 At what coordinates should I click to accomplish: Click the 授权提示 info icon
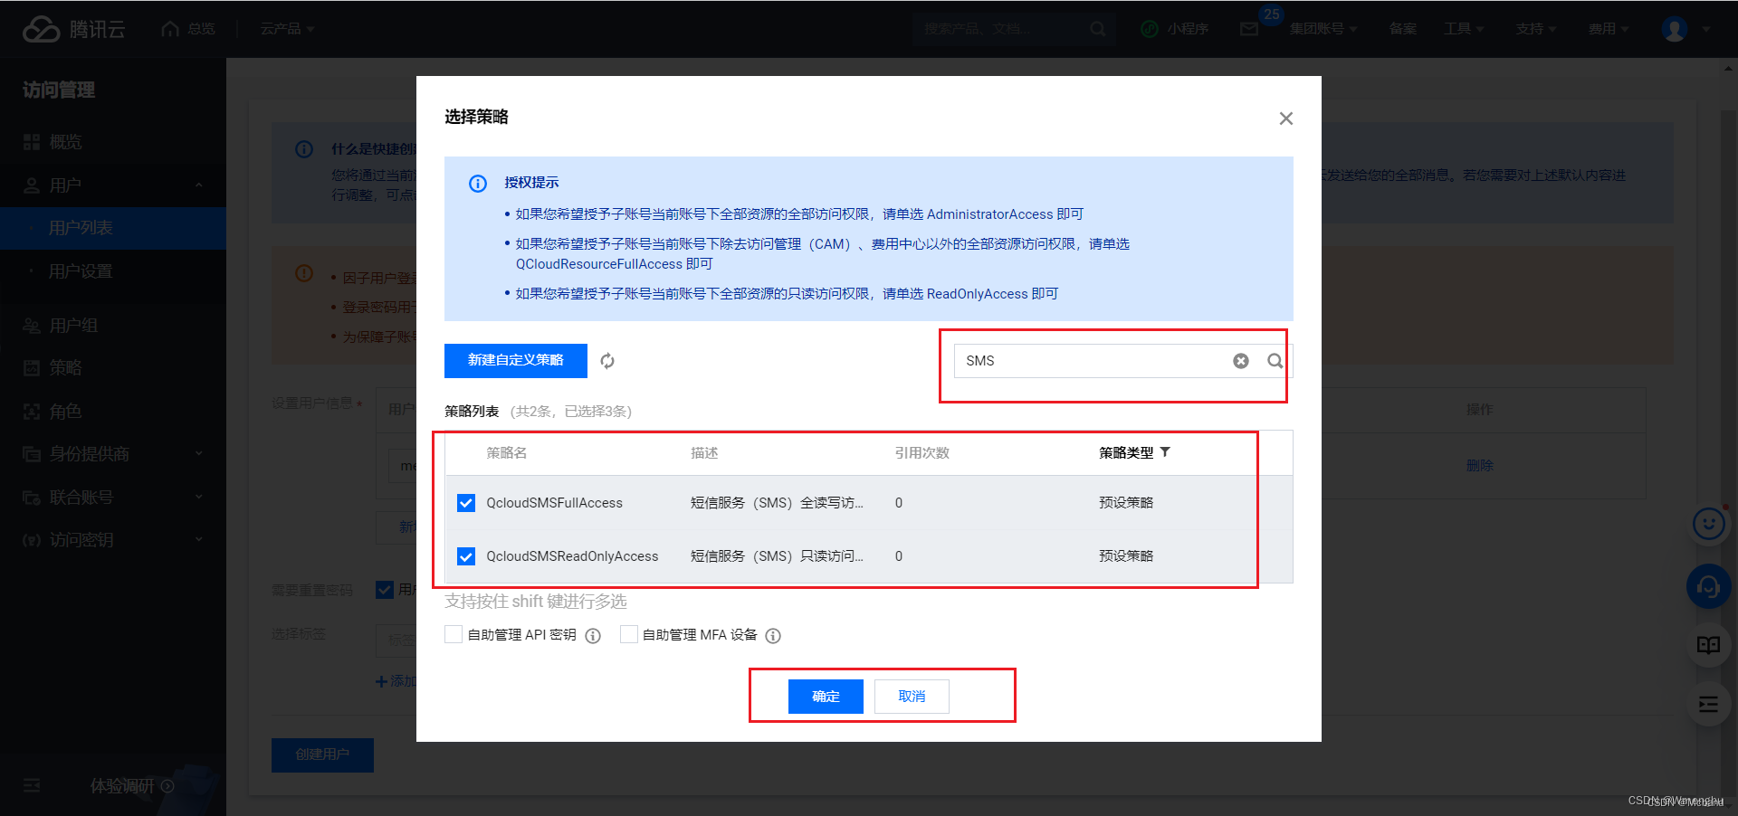[x=478, y=184]
